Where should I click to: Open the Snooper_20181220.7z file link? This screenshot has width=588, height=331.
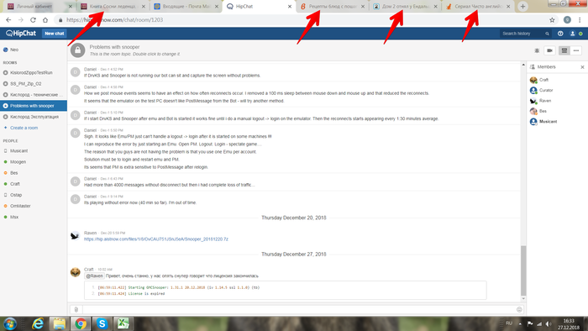click(x=156, y=239)
